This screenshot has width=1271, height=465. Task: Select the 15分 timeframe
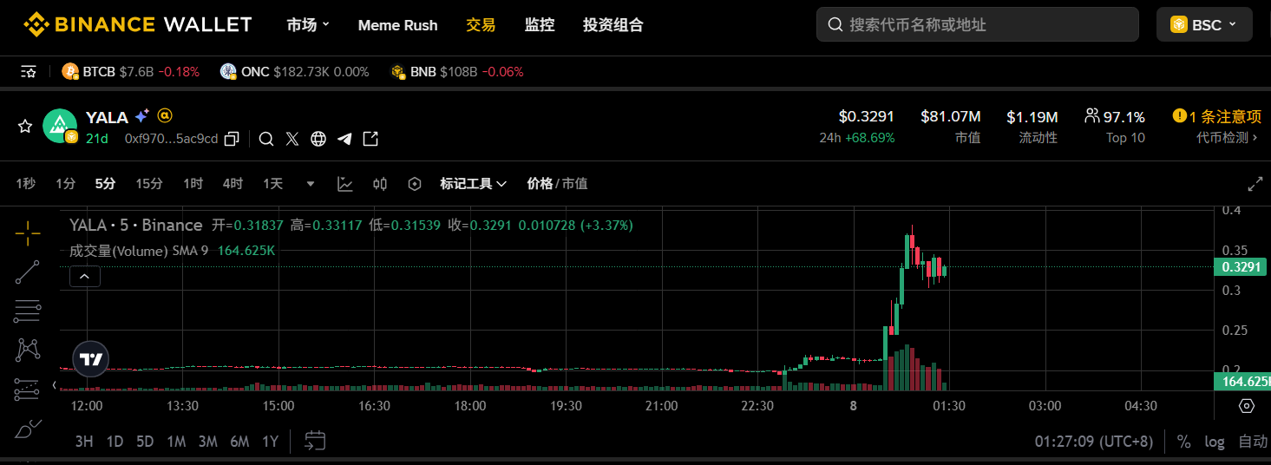pos(149,183)
